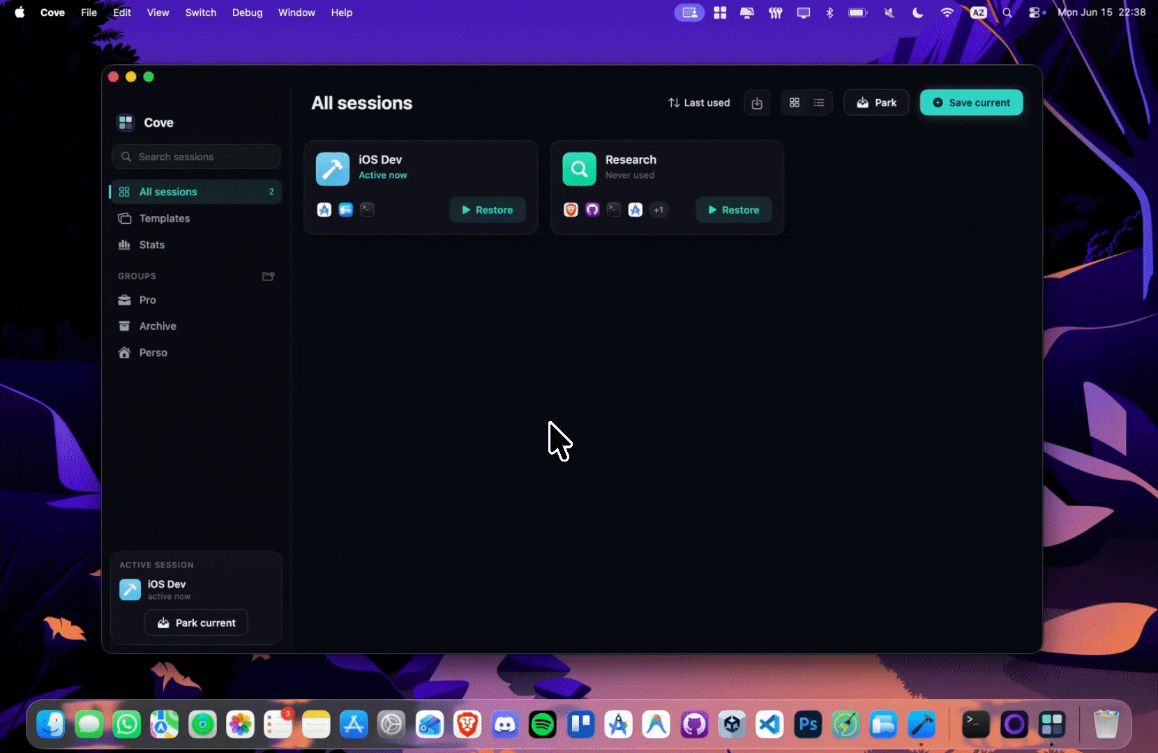Toggle Bluetooth icon in menu bar
This screenshot has height=753, width=1158.
tap(829, 13)
